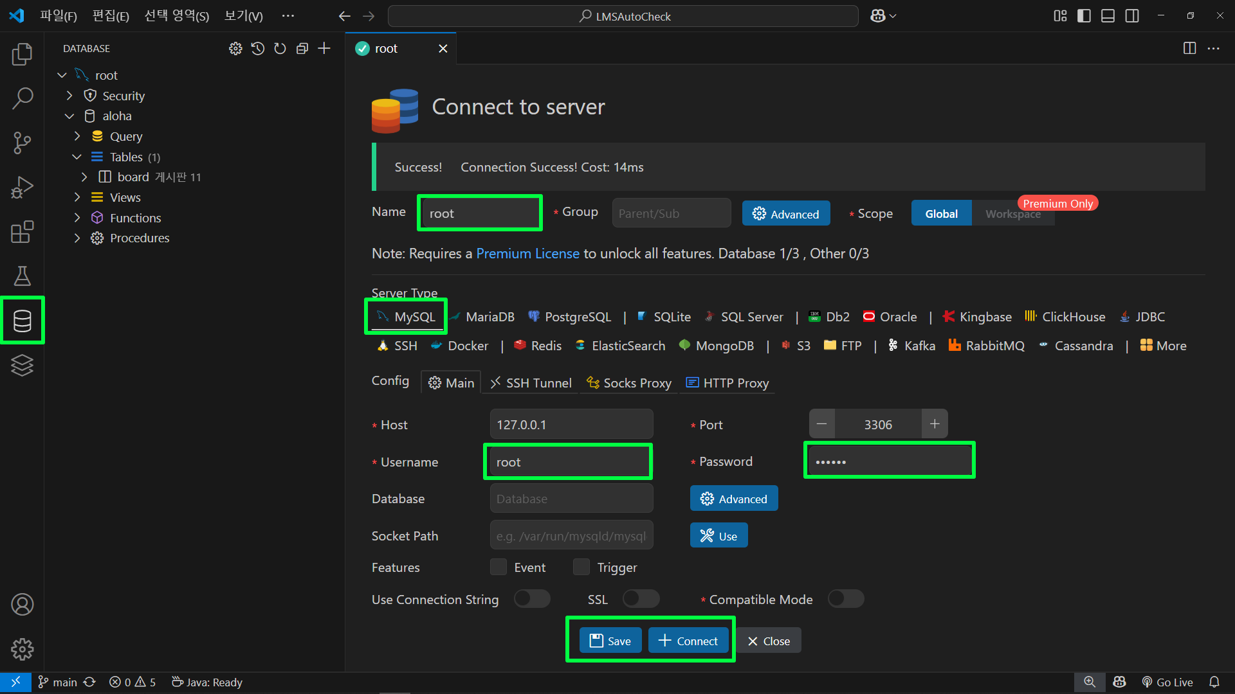
Task: Open the 파일(F) menu
Action: coord(59,16)
